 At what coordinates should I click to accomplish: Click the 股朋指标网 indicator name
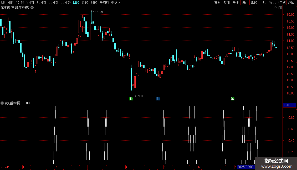click(13, 103)
